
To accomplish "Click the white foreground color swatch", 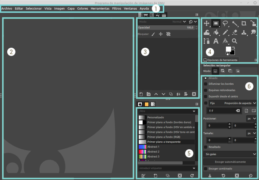I will click(228, 49).
